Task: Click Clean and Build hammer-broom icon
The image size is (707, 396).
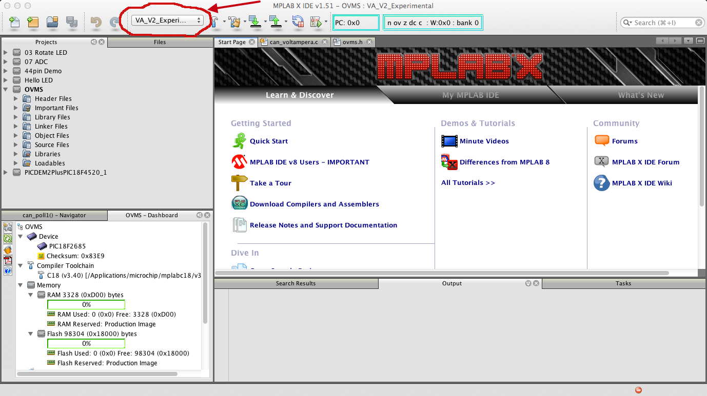Action: coord(235,22)
